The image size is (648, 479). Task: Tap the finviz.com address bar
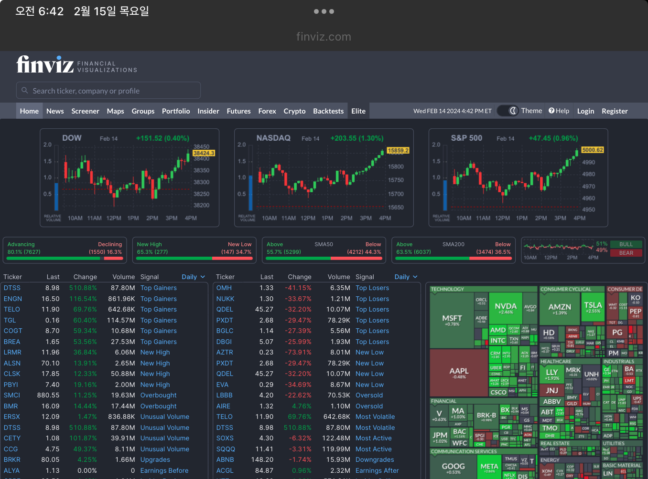click(324, 37)
